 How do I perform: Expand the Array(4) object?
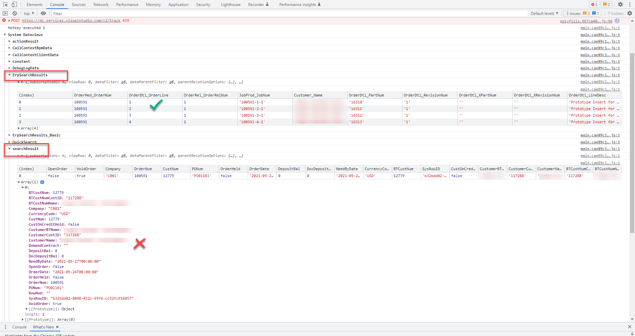pos(19,128)
